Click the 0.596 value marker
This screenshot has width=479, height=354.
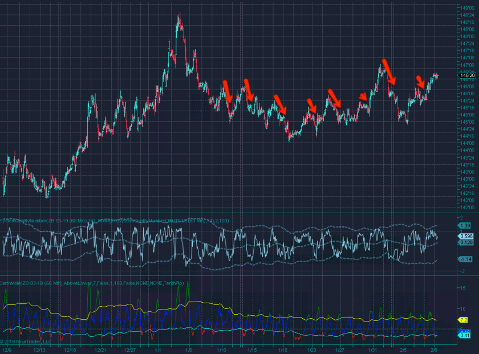[466, 236]
